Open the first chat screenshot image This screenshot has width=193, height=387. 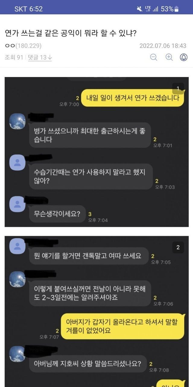click(x=96, y=152)
